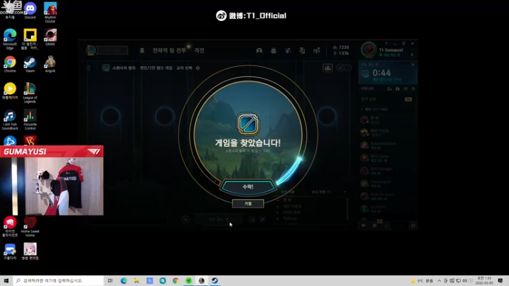This screenshot has width=509, height=286.
Task: Toggle the lobby switch beside the podium icon
Action: tap(344, 68)
